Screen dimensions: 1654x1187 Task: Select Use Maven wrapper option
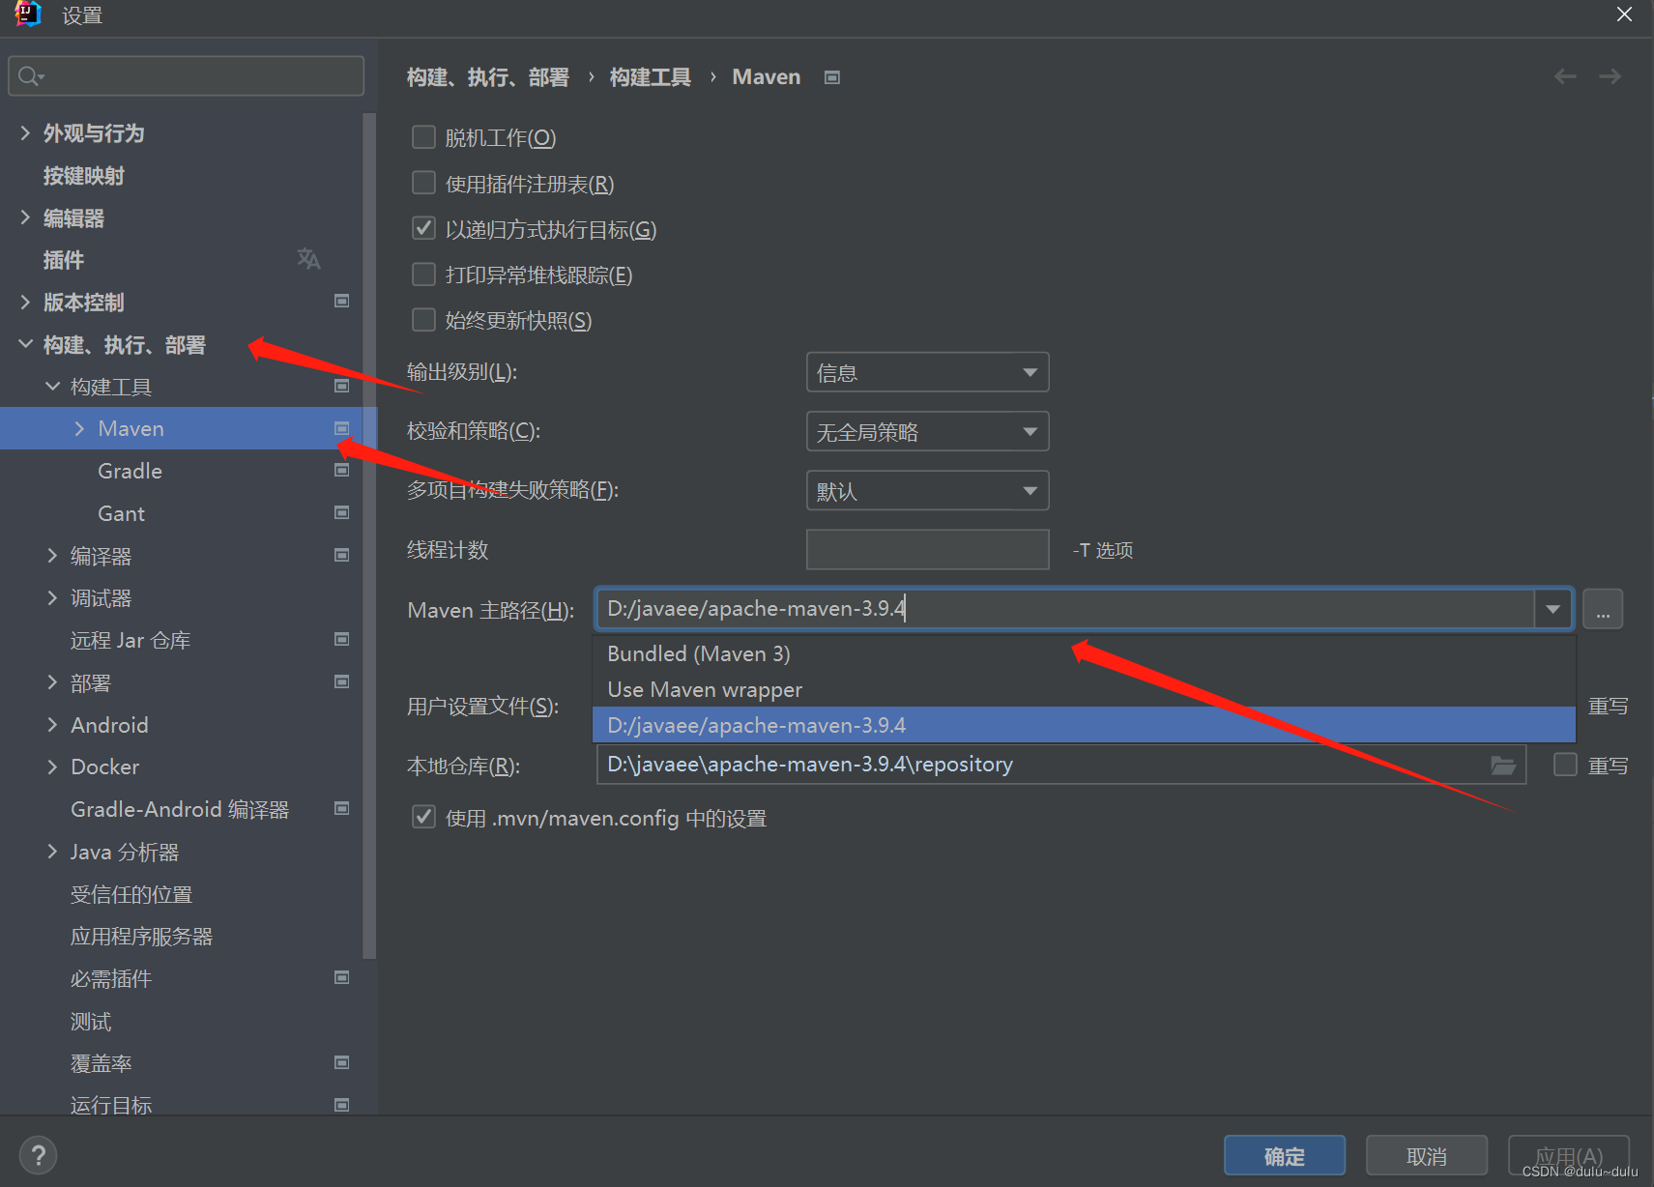tap(1084, 689)
